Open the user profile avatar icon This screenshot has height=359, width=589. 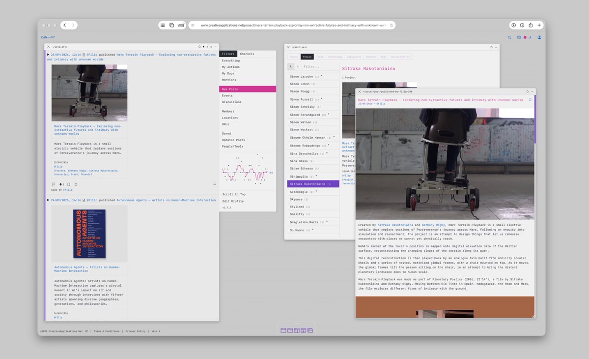(x=539, y=37)
